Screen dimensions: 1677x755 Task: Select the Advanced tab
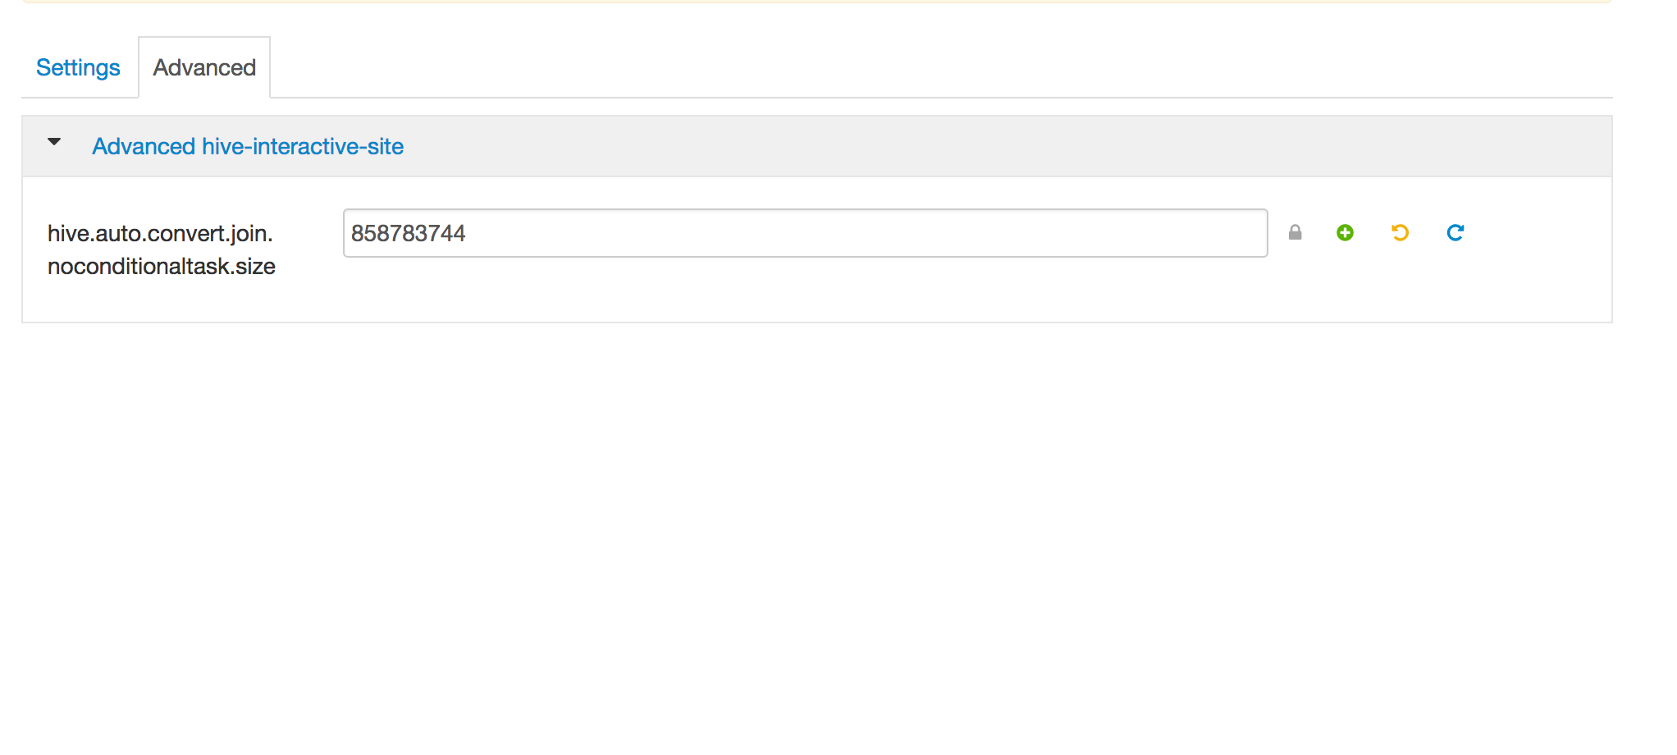tap(203, 67)
